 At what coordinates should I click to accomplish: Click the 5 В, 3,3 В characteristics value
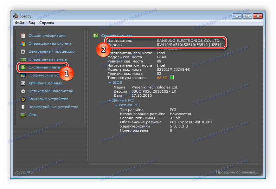click(179, 126)
